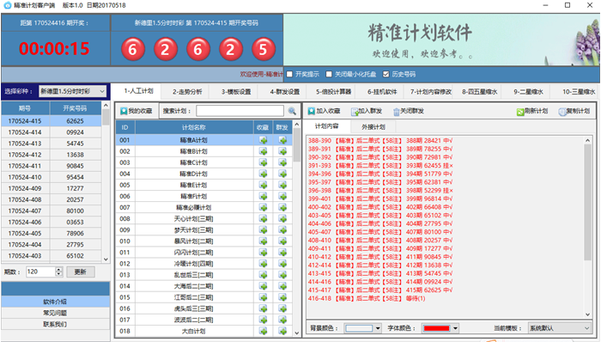Click group-send icon in row 017

click(282, 320)
